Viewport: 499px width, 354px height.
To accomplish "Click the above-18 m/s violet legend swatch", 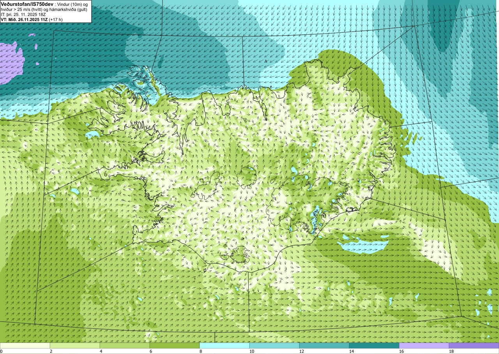I will tap(474, 345).
